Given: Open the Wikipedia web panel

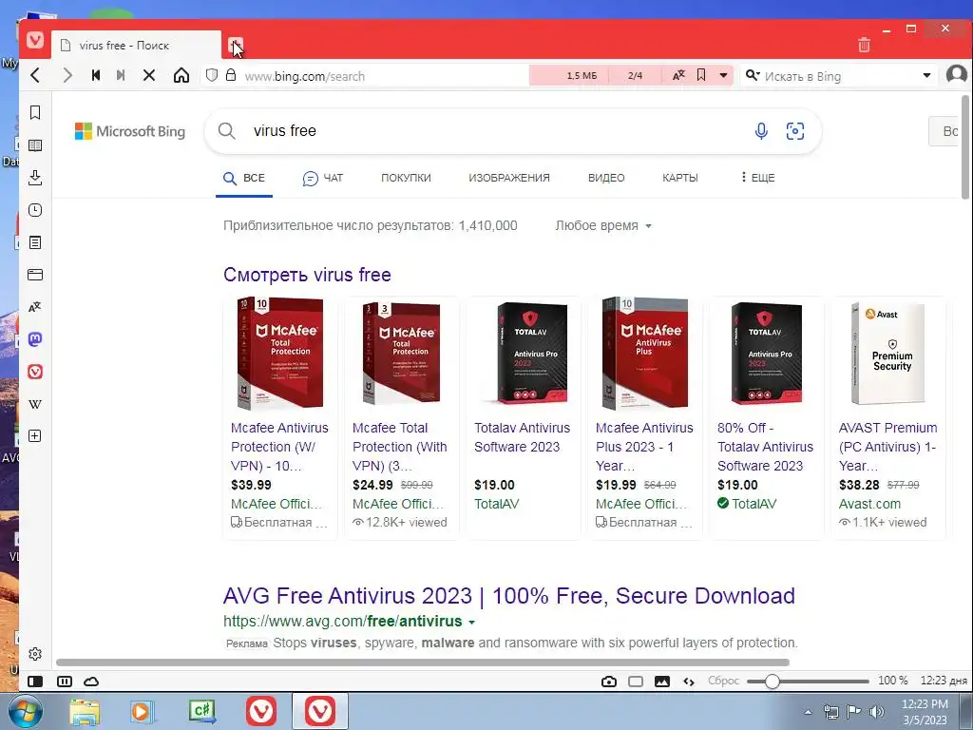Looking at the screenshot, I should click(35, 404).
